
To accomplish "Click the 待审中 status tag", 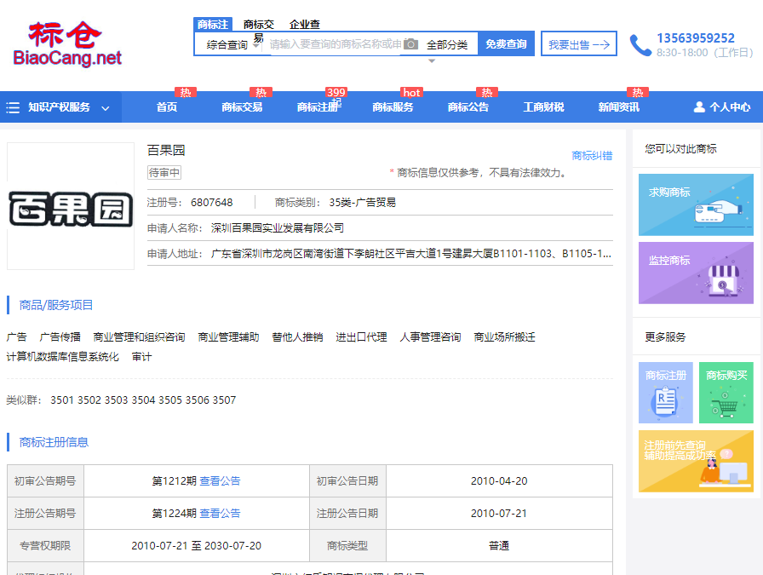I will (x=164, y=172).
